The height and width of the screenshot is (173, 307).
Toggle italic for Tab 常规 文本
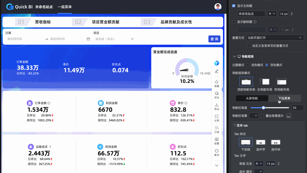(x=278, y=164)
